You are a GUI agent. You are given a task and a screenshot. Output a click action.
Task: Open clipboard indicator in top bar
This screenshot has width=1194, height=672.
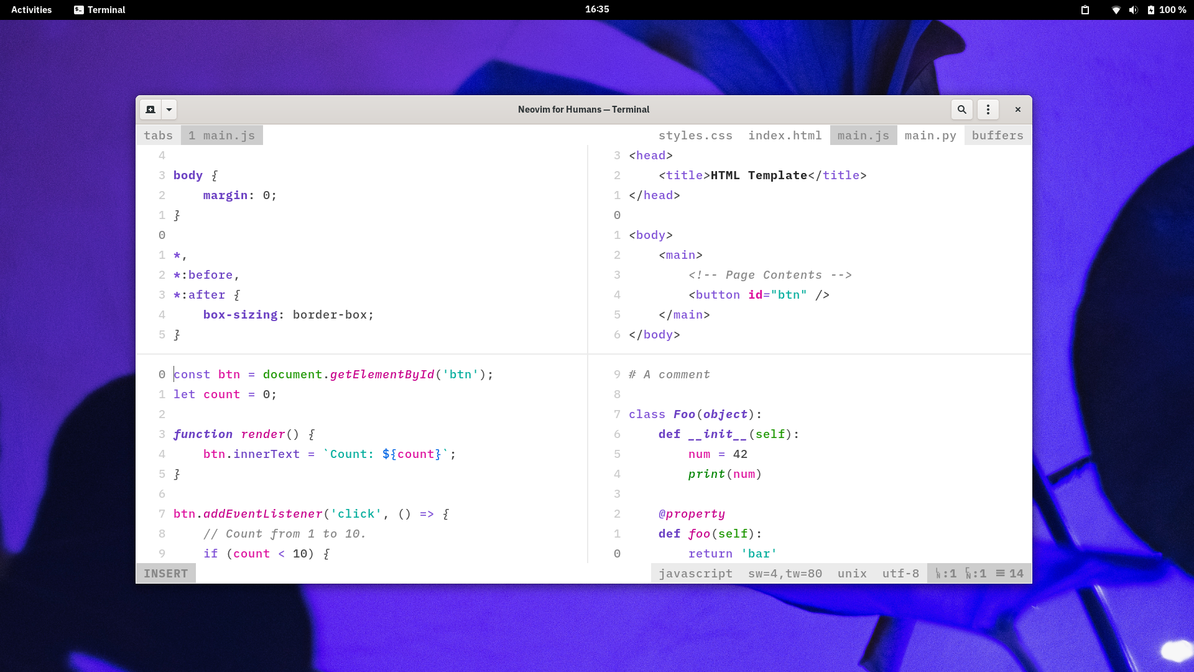coord(1085,10)
